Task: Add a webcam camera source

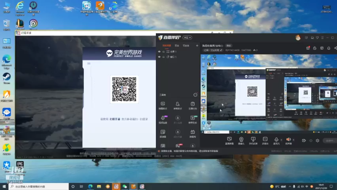Action: [241, 141]
